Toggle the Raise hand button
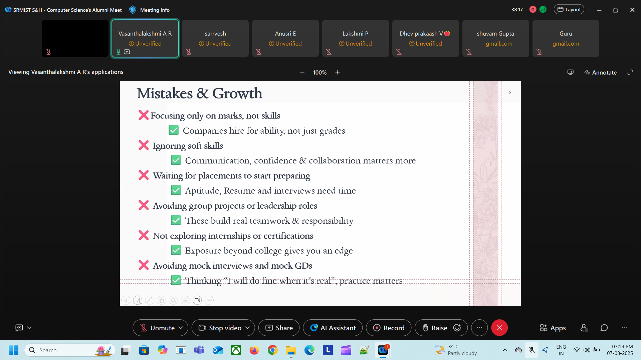 tap(435, 328)
